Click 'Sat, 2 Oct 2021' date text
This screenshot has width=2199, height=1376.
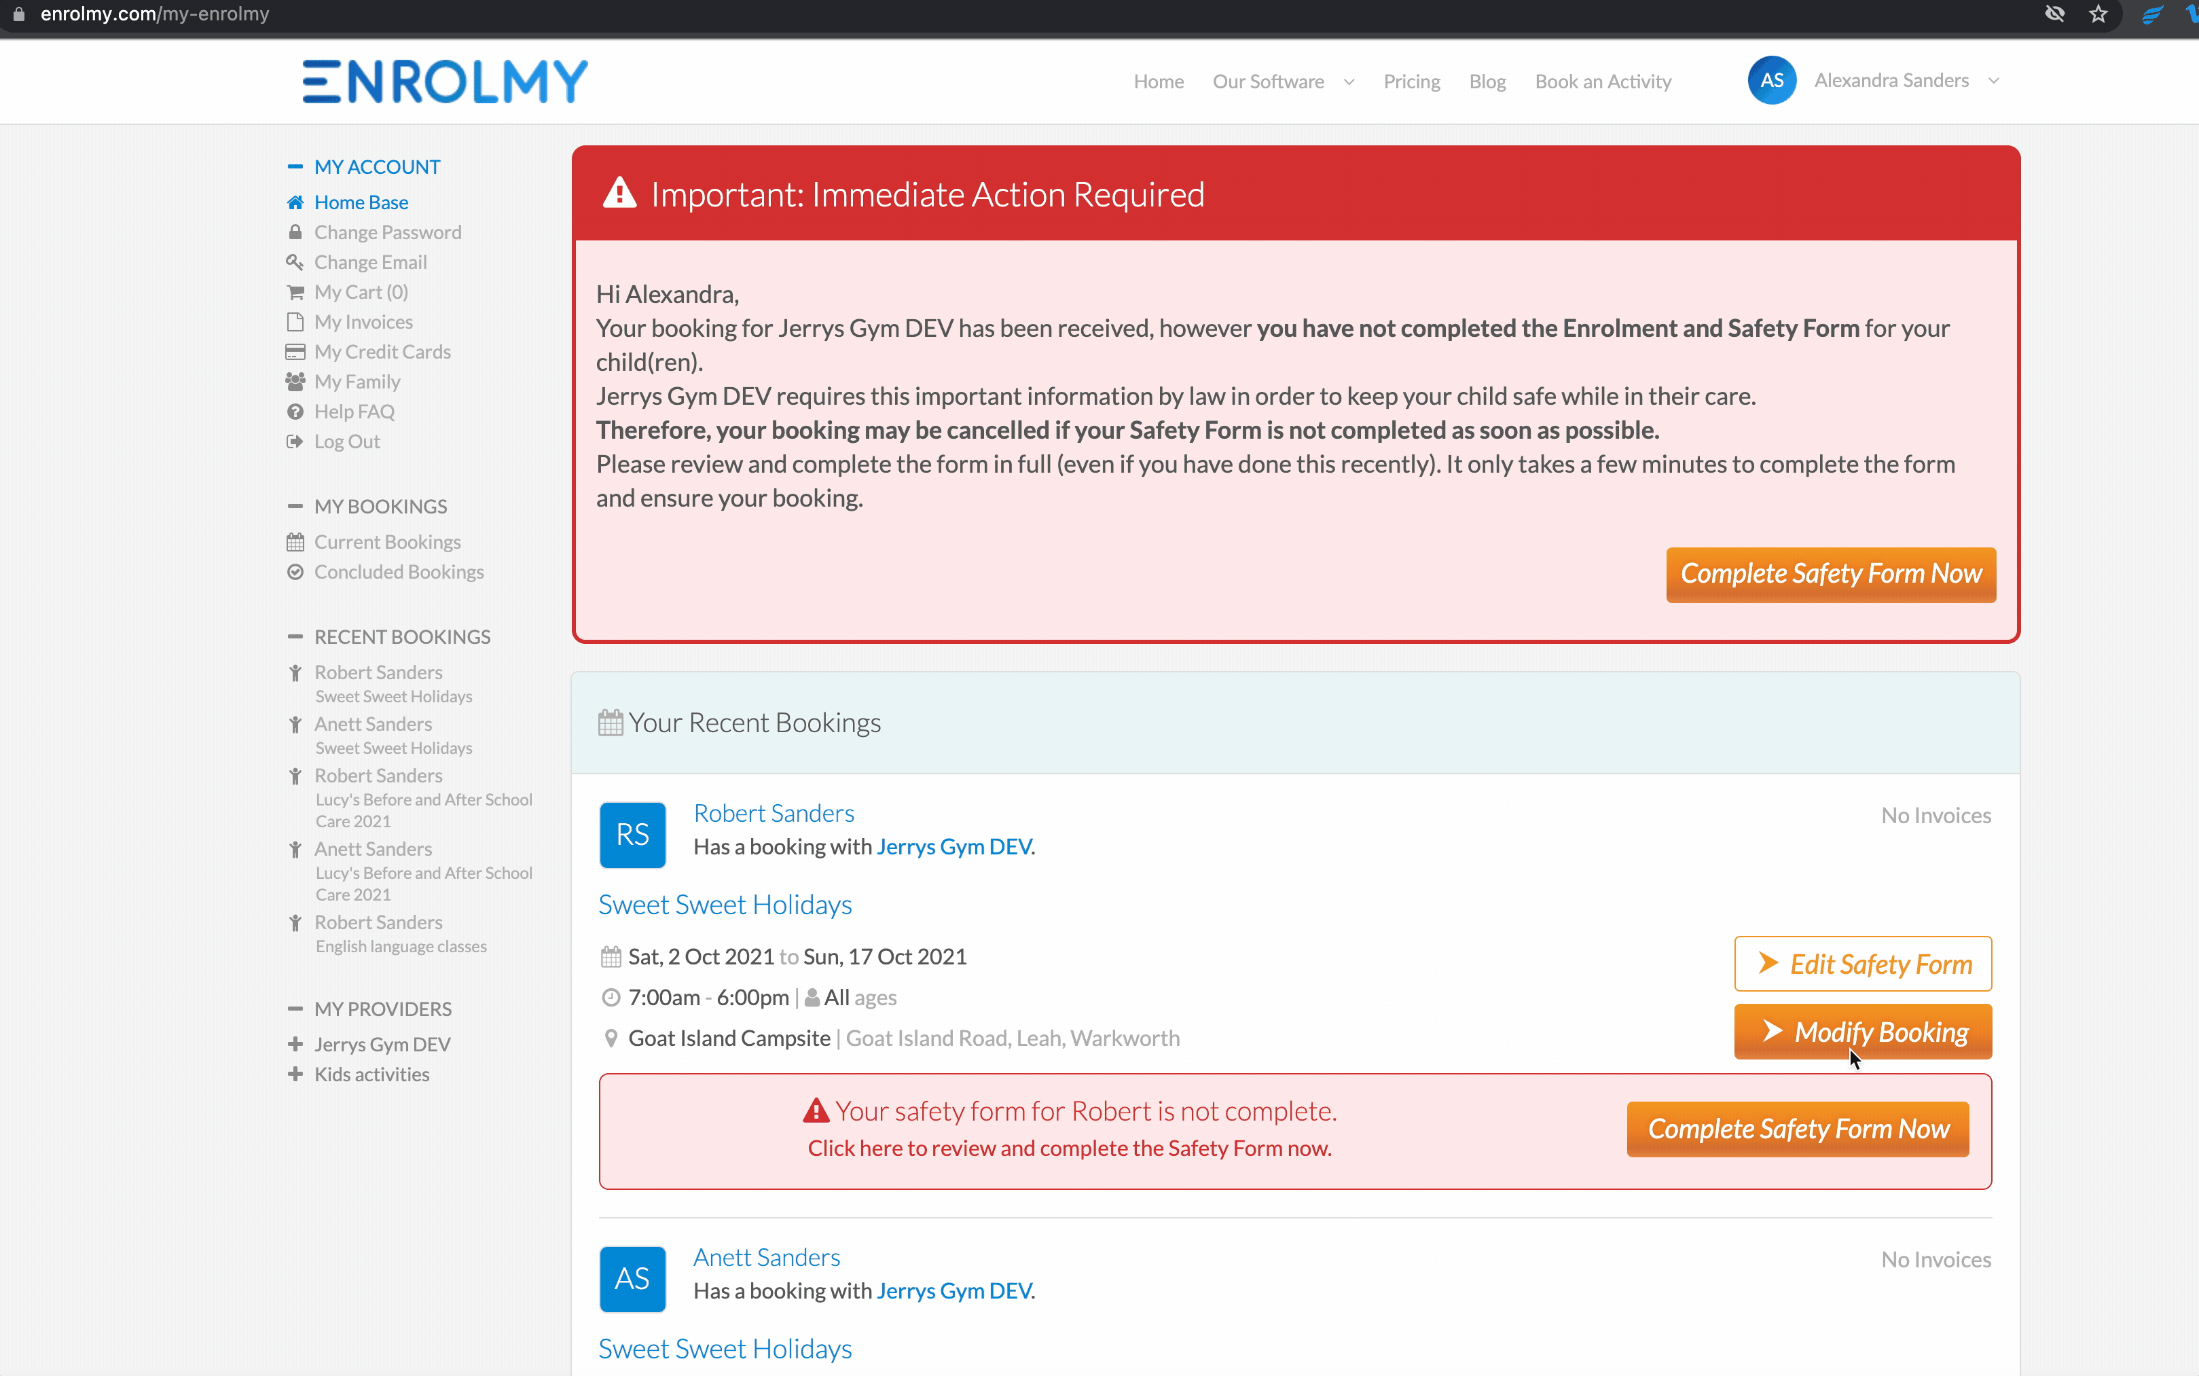[701, 958]
